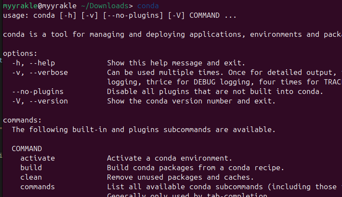
Task: Click the -v, --verbose option text
Action: tap(40, 72)
